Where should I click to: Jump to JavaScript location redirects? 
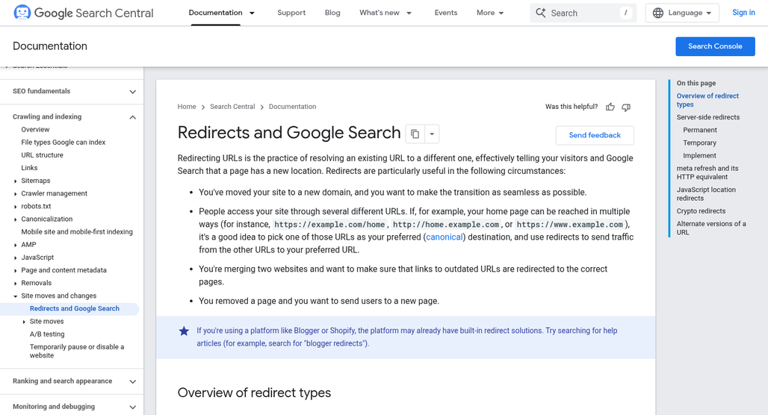(x=706, y=194)
